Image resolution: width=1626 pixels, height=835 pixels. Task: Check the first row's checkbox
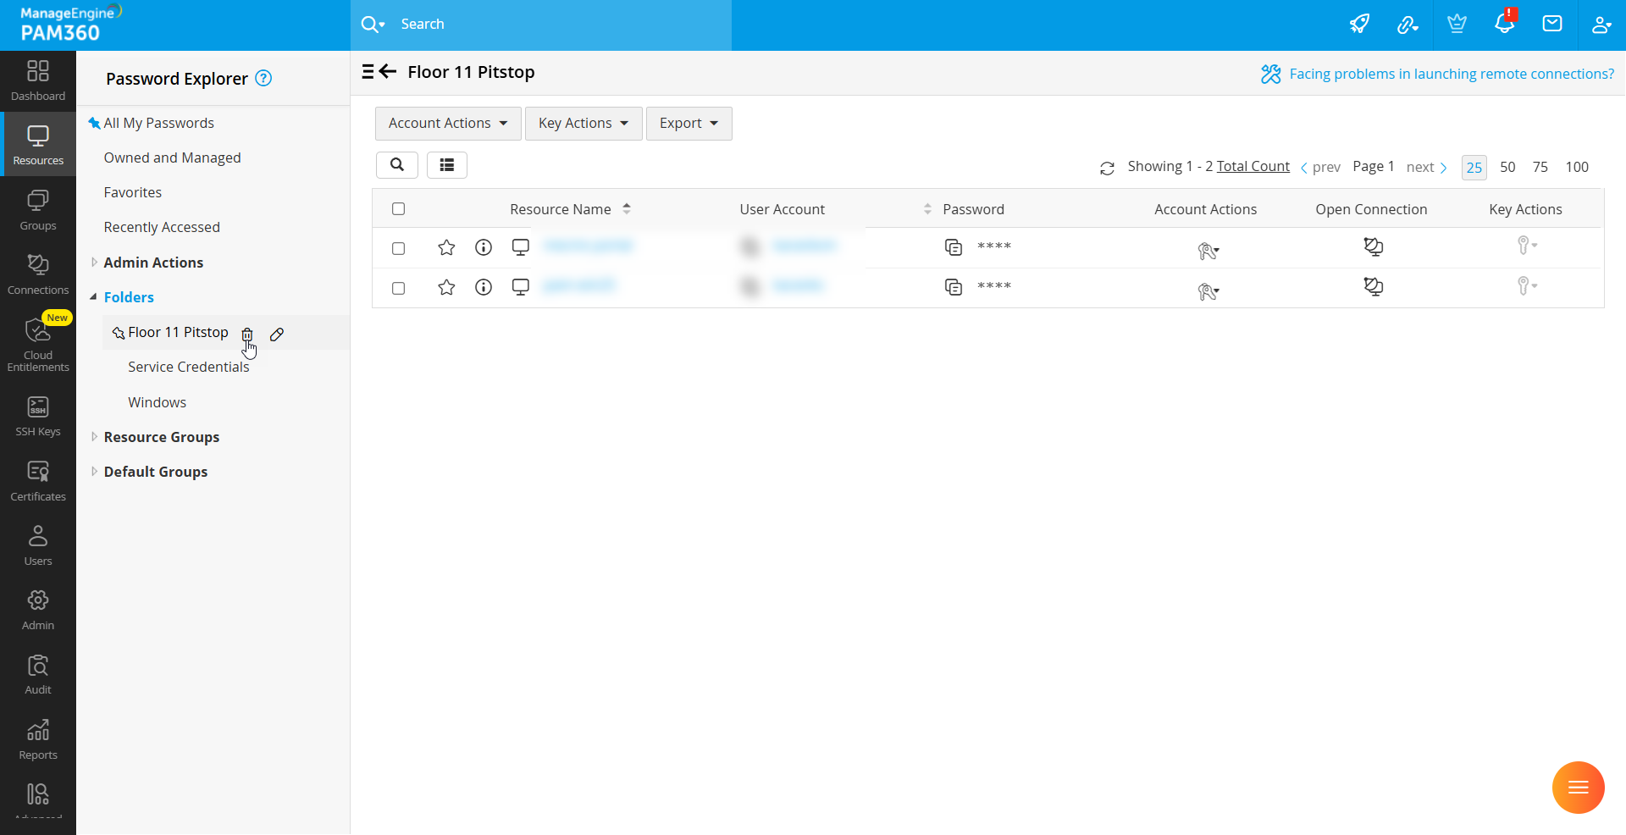399,248
